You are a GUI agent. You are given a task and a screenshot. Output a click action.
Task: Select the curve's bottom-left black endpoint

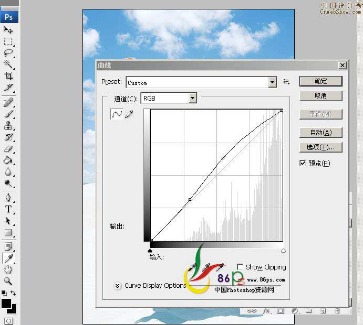[152, 240]
